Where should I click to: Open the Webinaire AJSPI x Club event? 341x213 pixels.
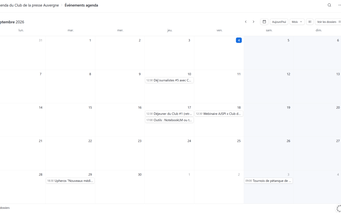[219, 114]
